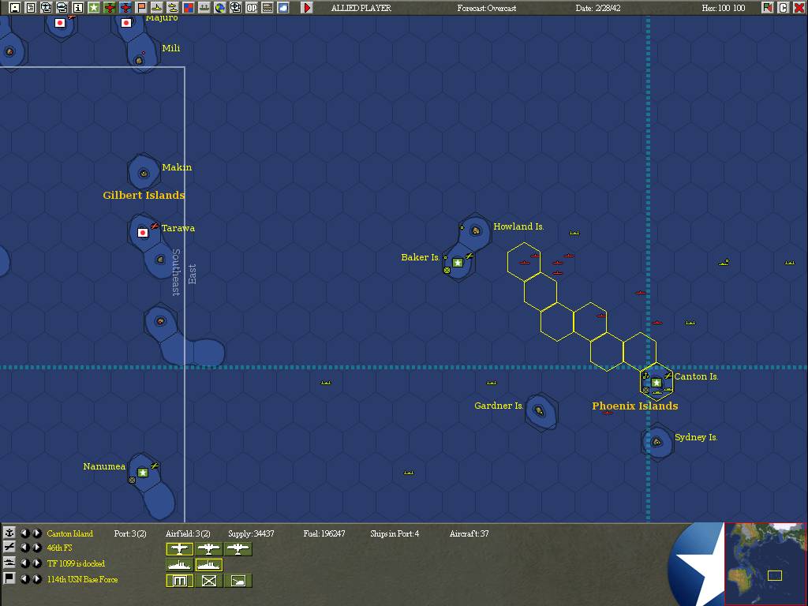Select the Baker Is. base star on map
This screenshot has width=808, height=606.
click(x=458, y=263)
